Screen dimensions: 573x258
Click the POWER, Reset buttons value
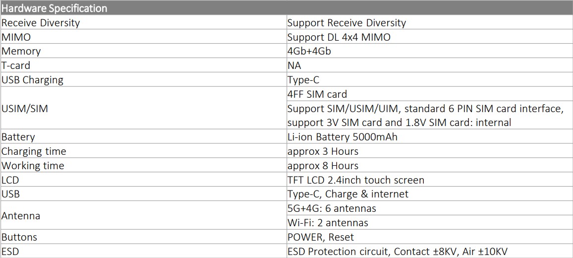(320, 237)
